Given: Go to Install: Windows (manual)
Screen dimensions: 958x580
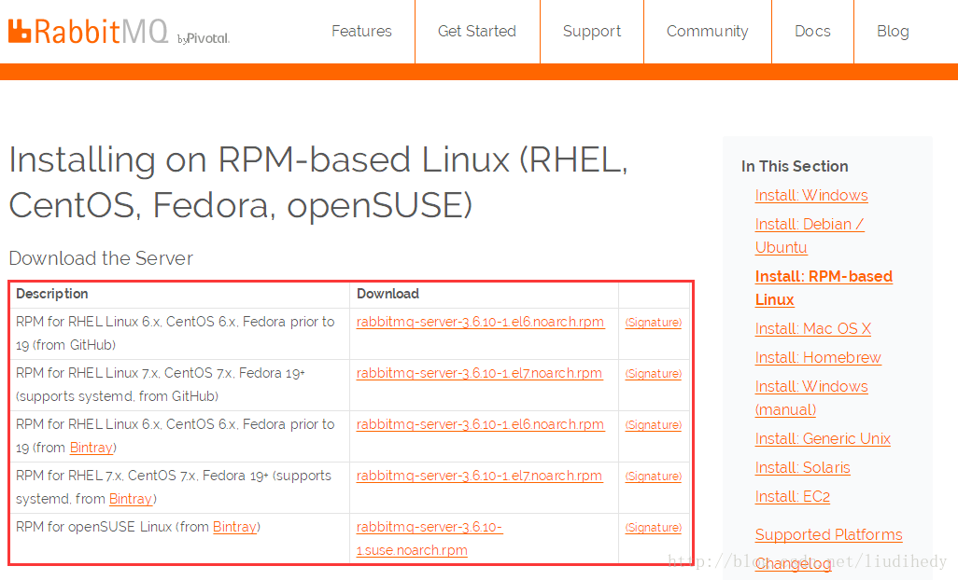Looking at the screenshot, I should pos(811,398).
